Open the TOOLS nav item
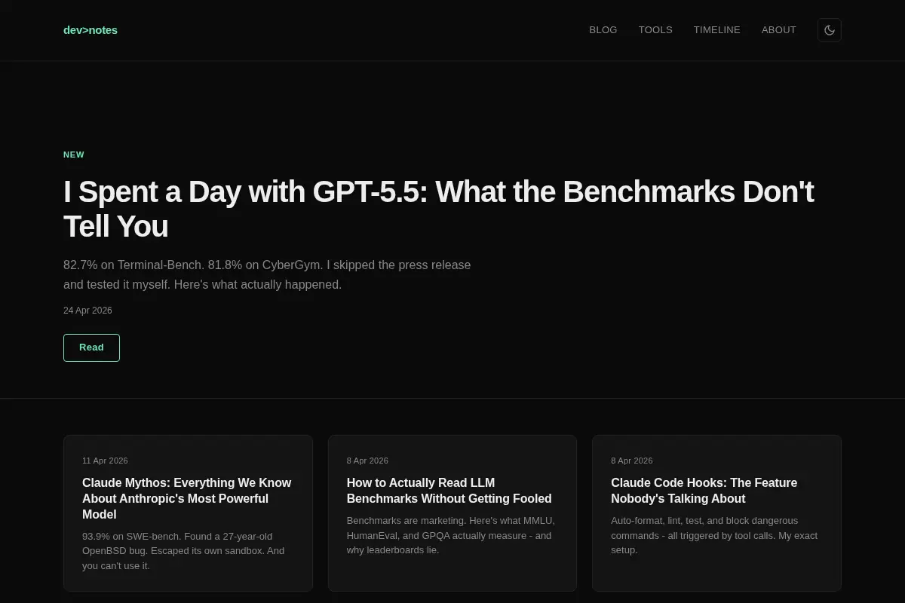The width and height of the screenshot is (905, 603). click(x=655, y=30)
